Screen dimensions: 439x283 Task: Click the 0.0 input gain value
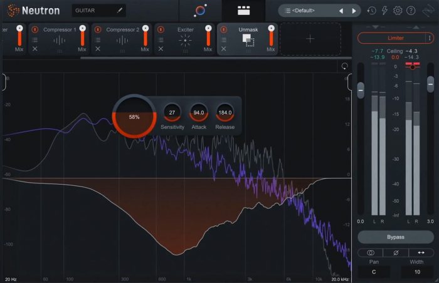pyautogui.click(x=361, y=222)
